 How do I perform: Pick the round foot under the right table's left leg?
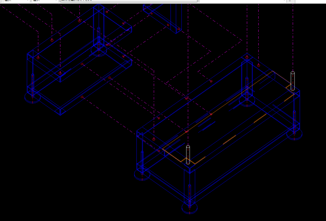[142, 175]
